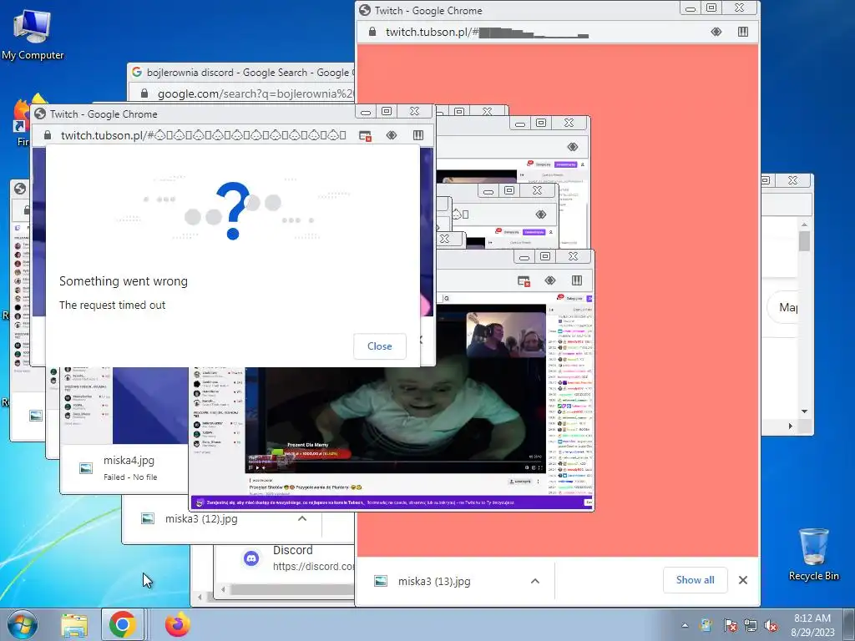View site info lock in red Twitch window
855x641 pixels.
pyautogui.click(x=372, y=32)
